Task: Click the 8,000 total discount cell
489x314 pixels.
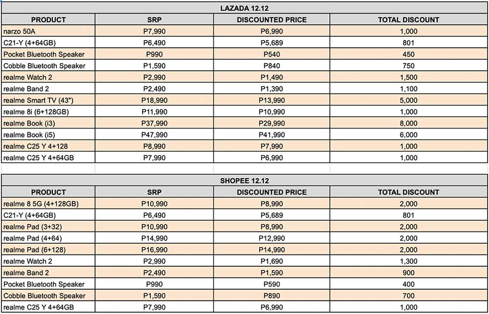Action: coord(408,123)
